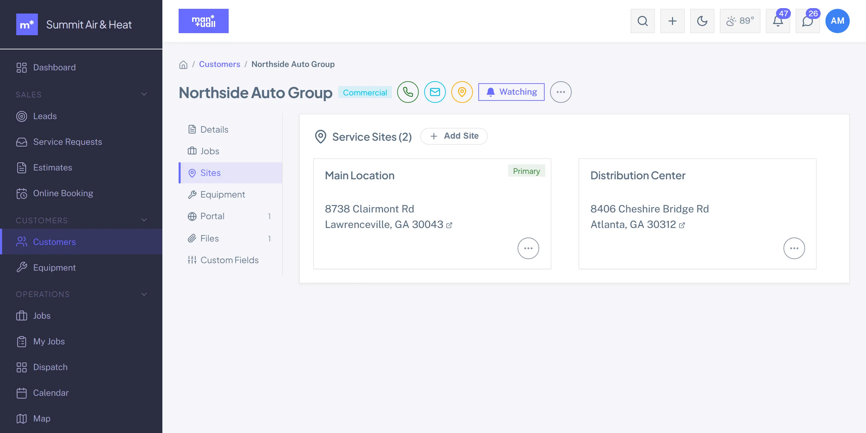Open My Jobs in the sidebar

pos(81,342)
